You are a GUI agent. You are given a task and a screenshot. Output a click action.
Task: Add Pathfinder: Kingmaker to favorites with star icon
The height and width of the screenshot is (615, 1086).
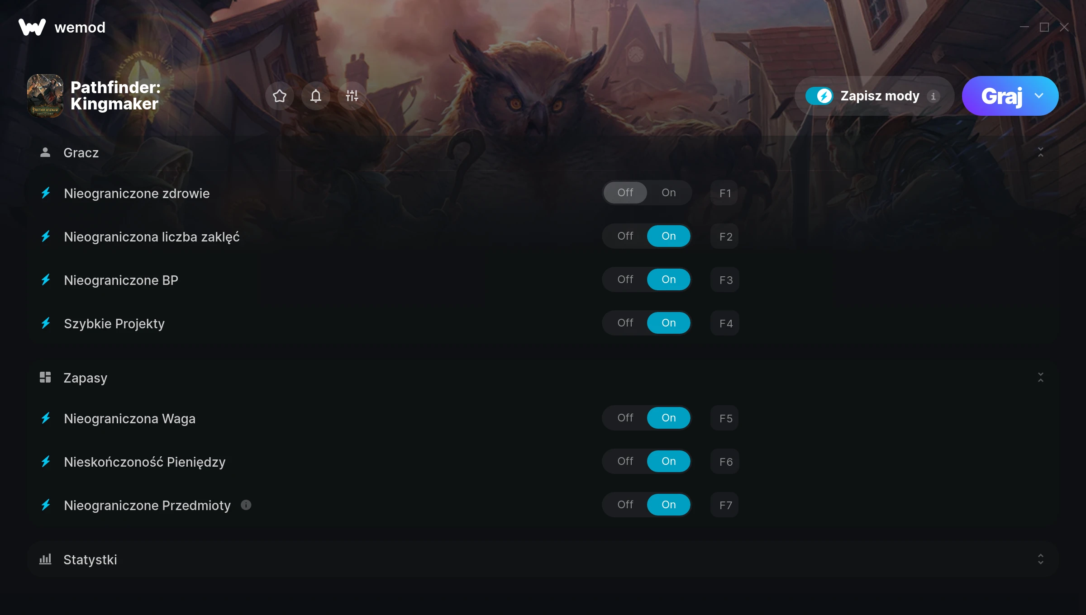coord(280,96)
